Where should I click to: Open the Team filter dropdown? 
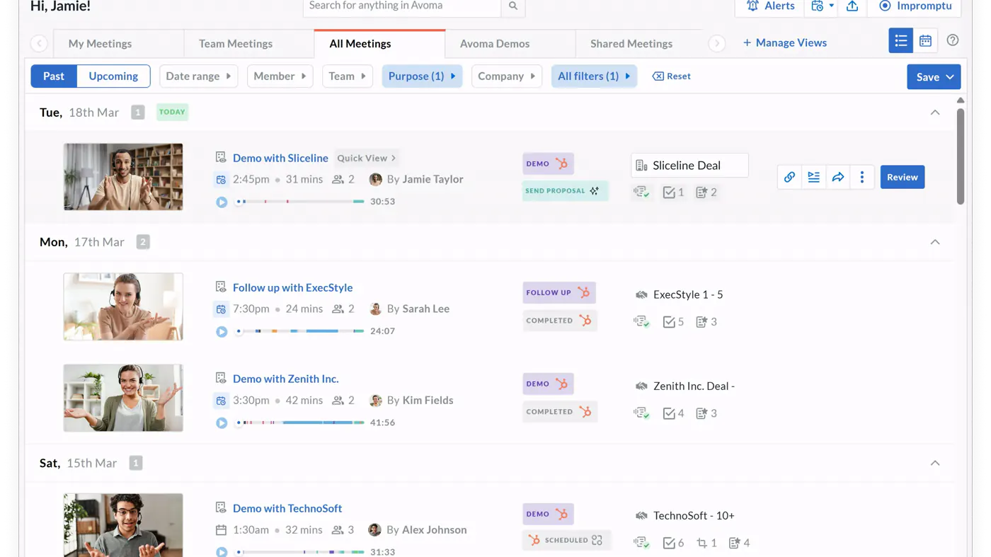coord(348,76)
